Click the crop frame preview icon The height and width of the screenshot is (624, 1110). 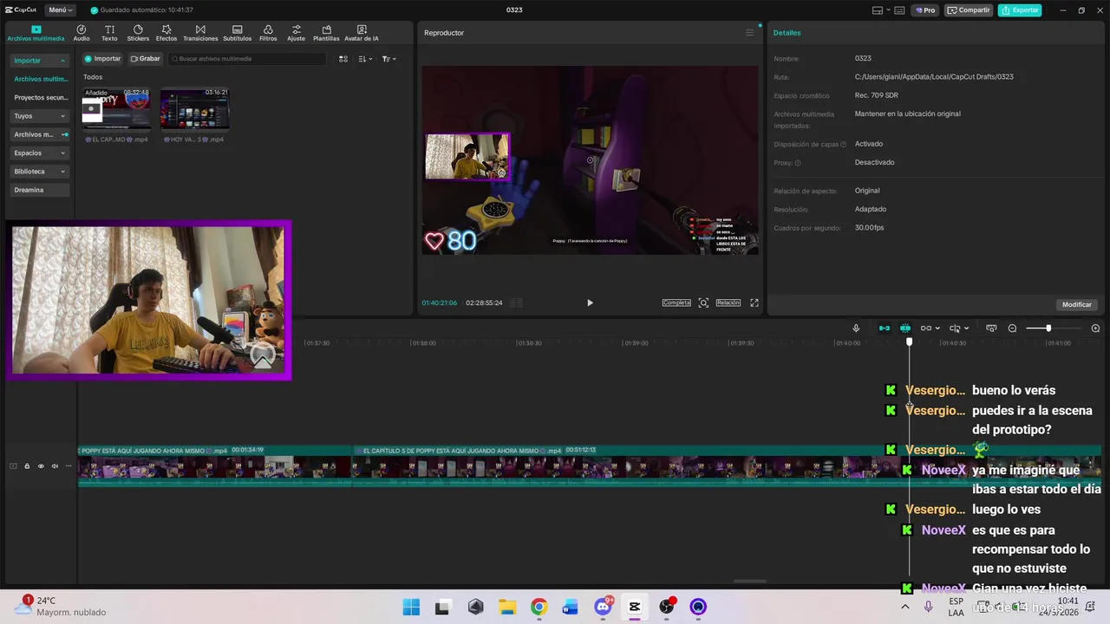tap(703, 302)
